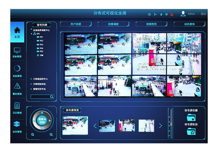Click the red lock icon
Screen dimensions: 218x152
(x=172, y=14)
